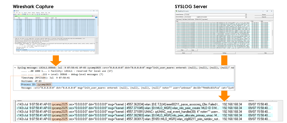Select the Syslog server tab
The image size is (287, 123).
tap(198, 19)
